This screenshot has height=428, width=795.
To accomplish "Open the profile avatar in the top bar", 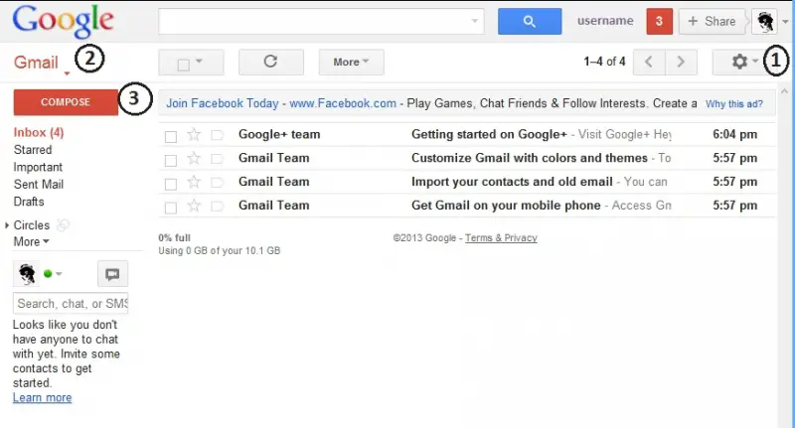I will [764, 21].
